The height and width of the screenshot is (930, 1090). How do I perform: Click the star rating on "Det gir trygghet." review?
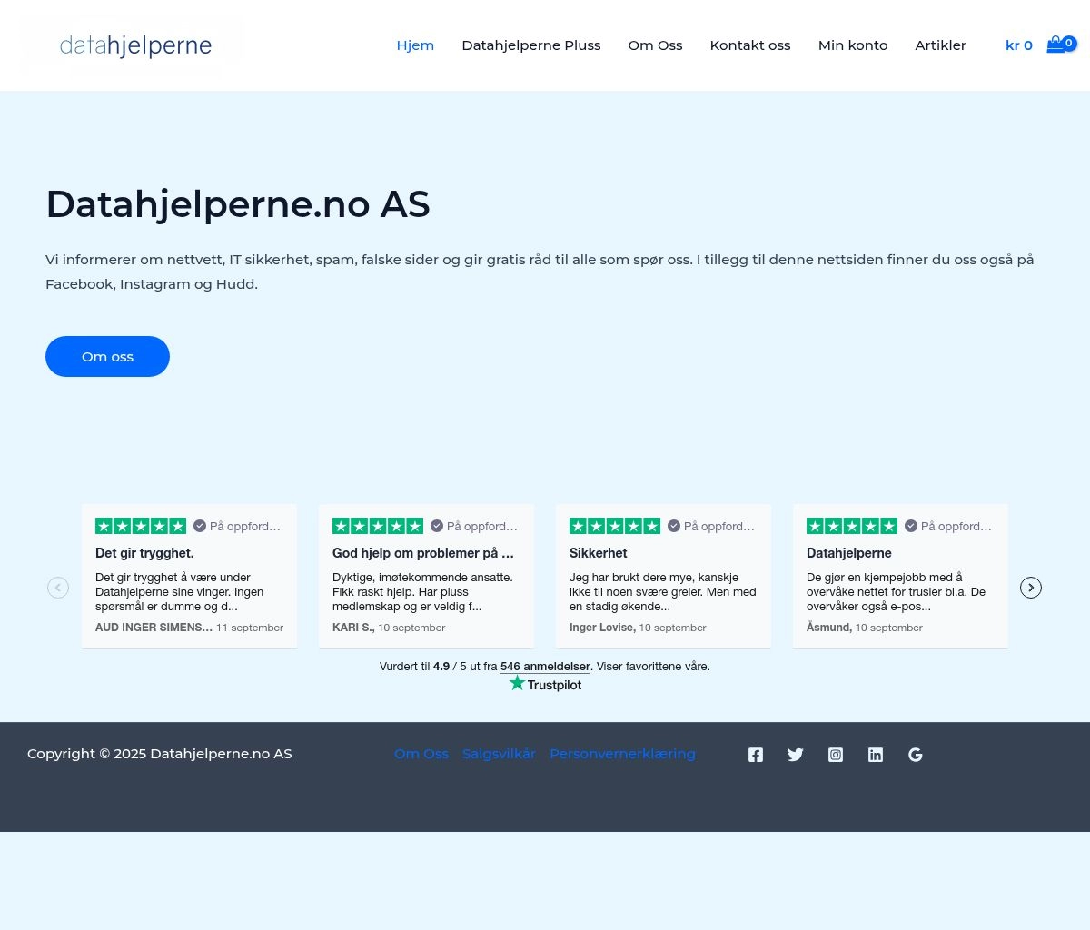(x=141, y=526)
